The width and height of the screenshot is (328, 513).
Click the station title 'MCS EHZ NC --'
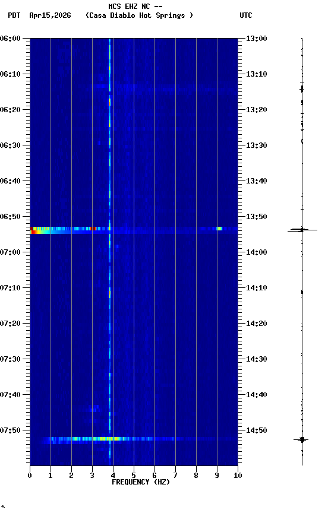[x=135, y=7]
